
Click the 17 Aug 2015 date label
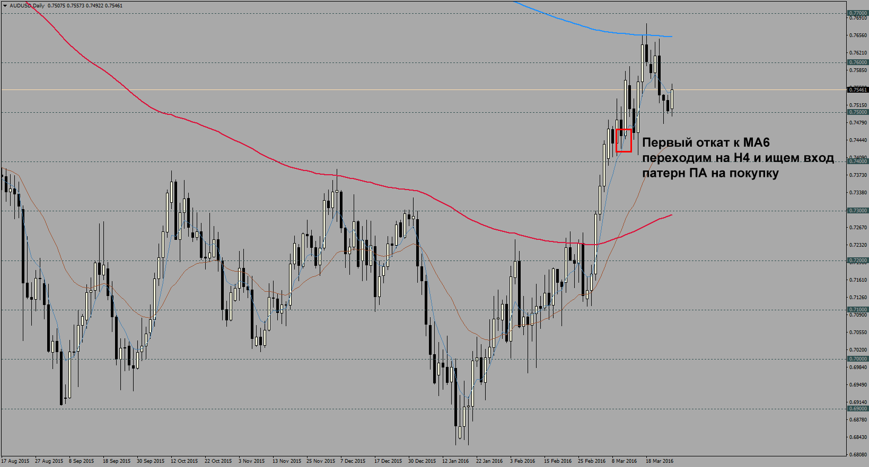15,461
